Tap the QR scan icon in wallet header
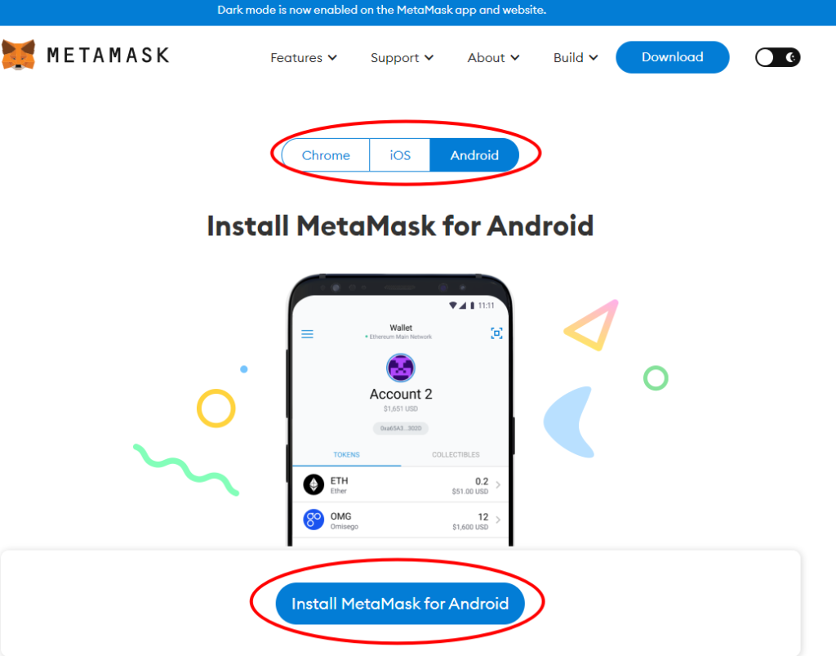The height and width of the screenshot is (656, 836). click(496, 333)
